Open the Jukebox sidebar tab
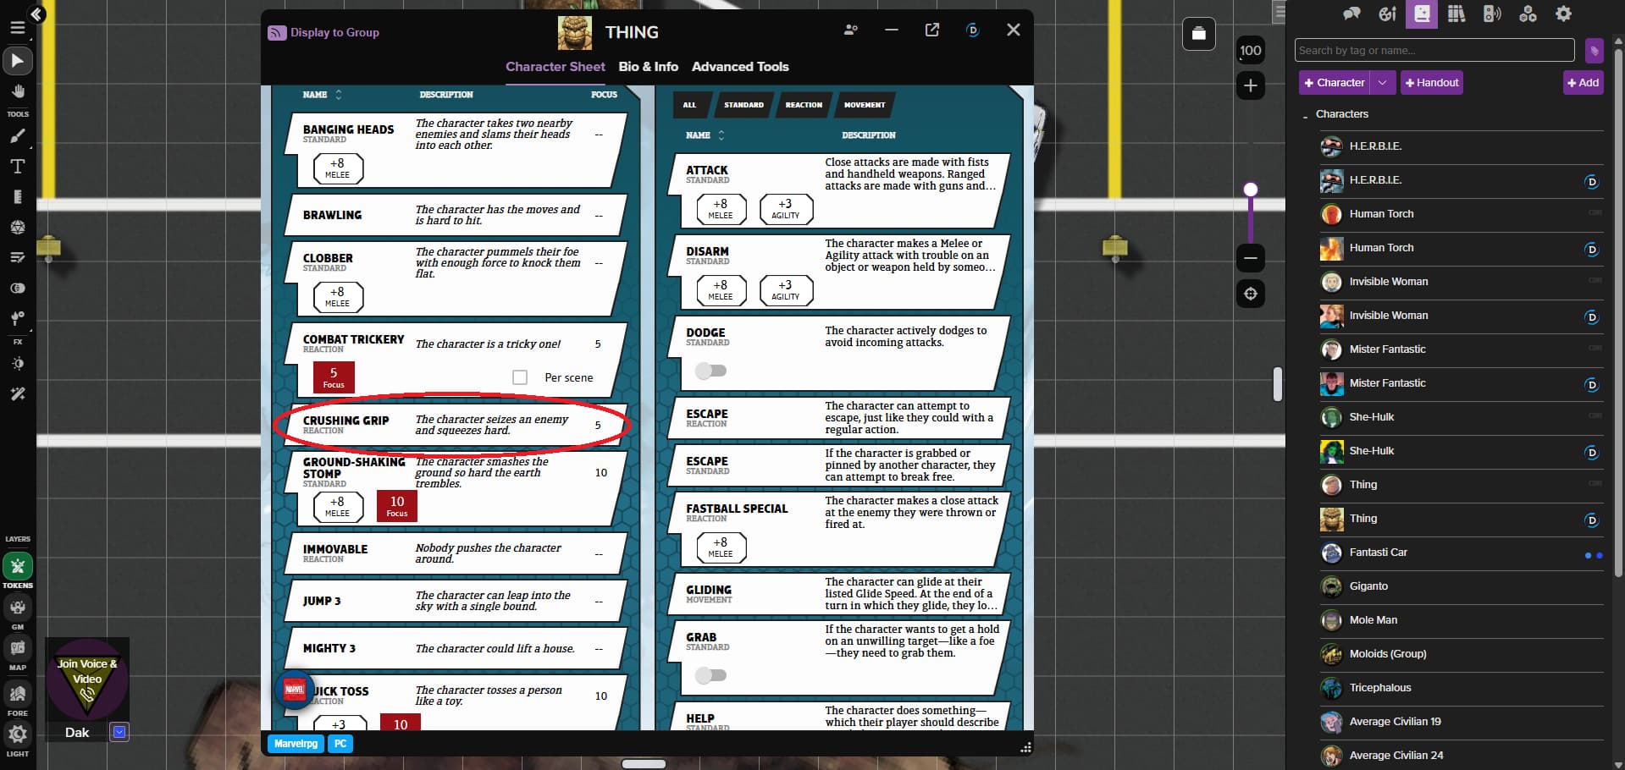This screenshot has width=1625, height=770. (x=1492, y=14)
